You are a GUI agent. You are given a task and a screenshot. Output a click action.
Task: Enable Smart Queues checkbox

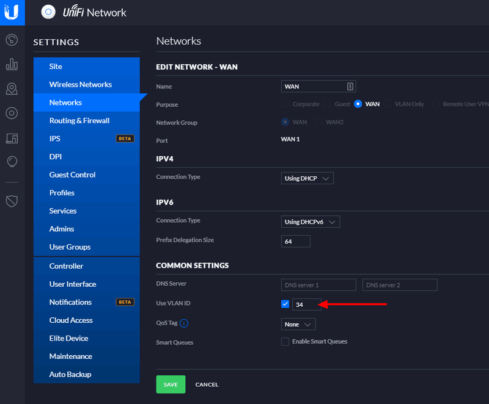285,342
